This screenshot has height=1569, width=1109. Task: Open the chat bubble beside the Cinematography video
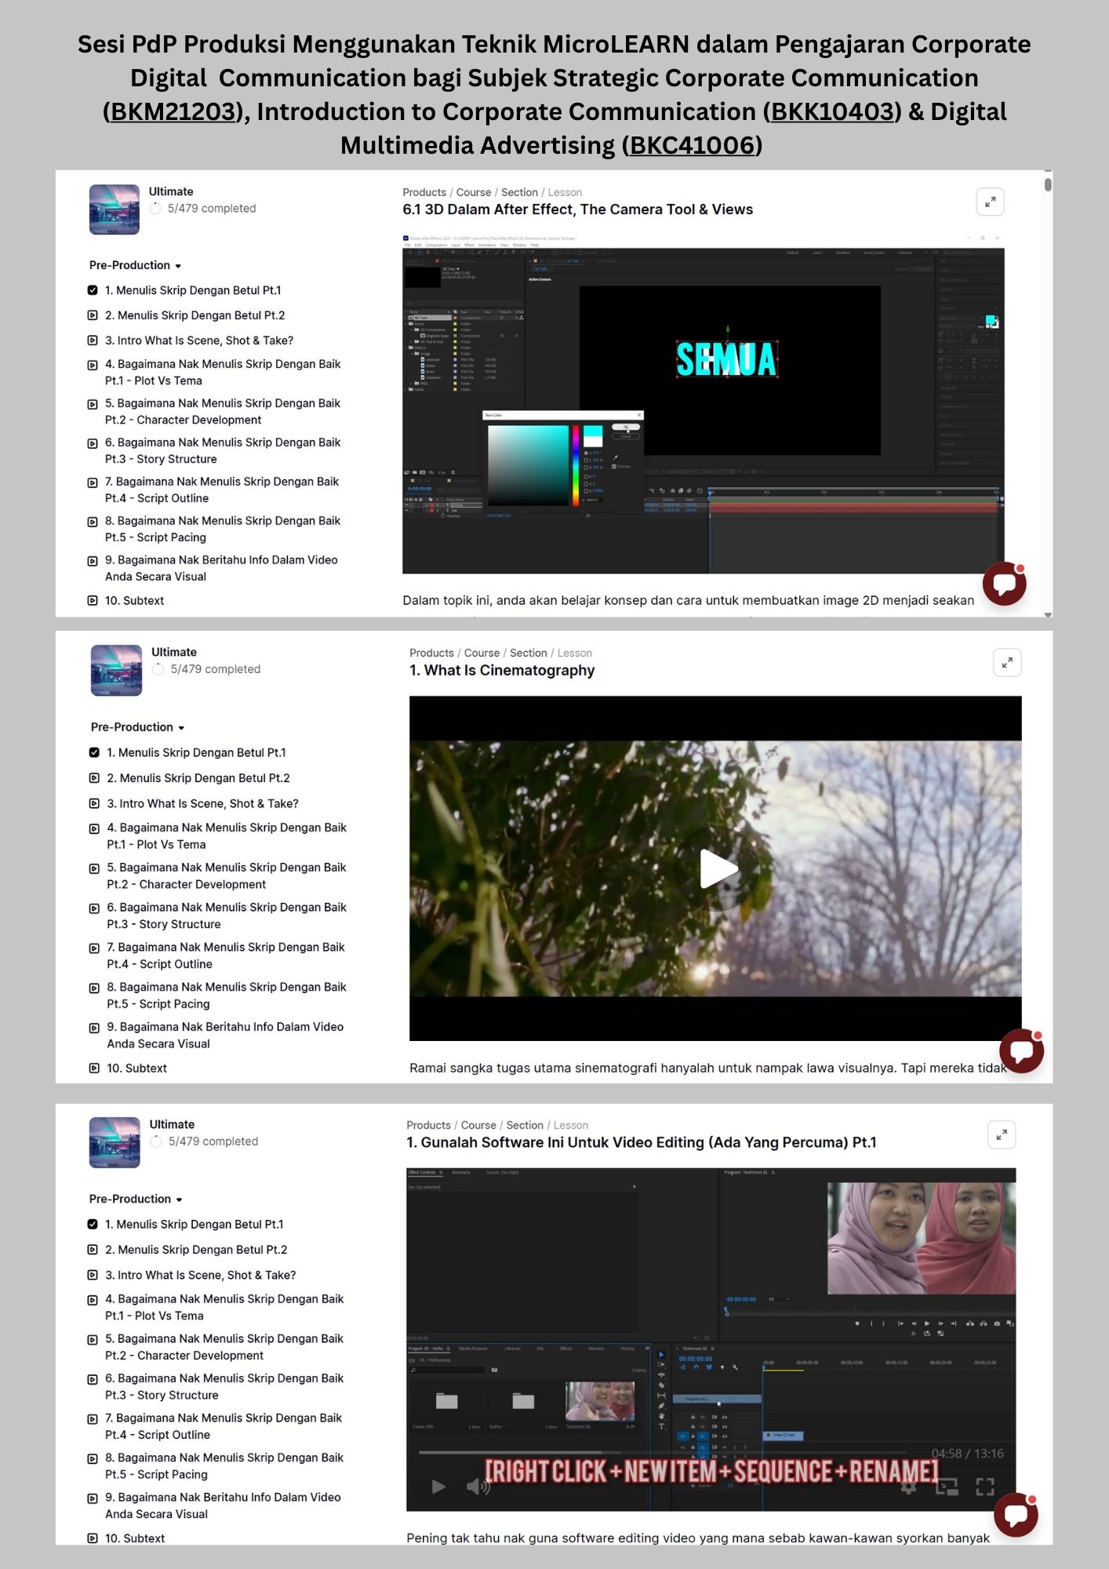tap(1021, 1050)
